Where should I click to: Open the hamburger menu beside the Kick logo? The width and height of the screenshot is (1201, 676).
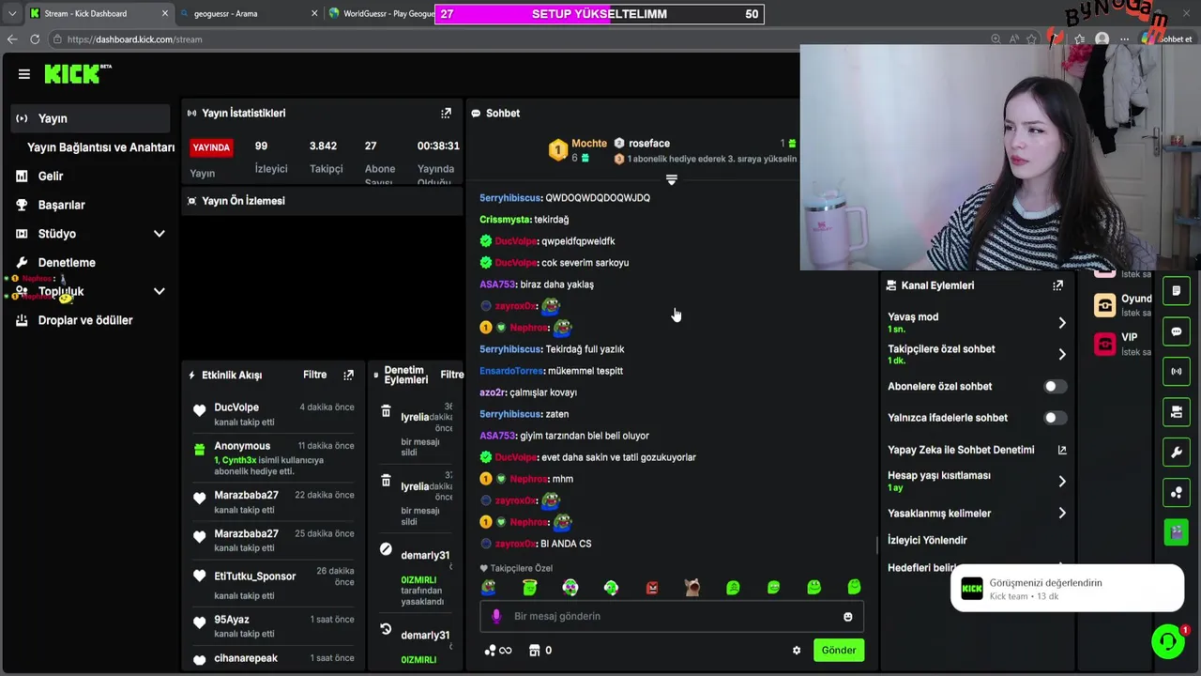24,74
